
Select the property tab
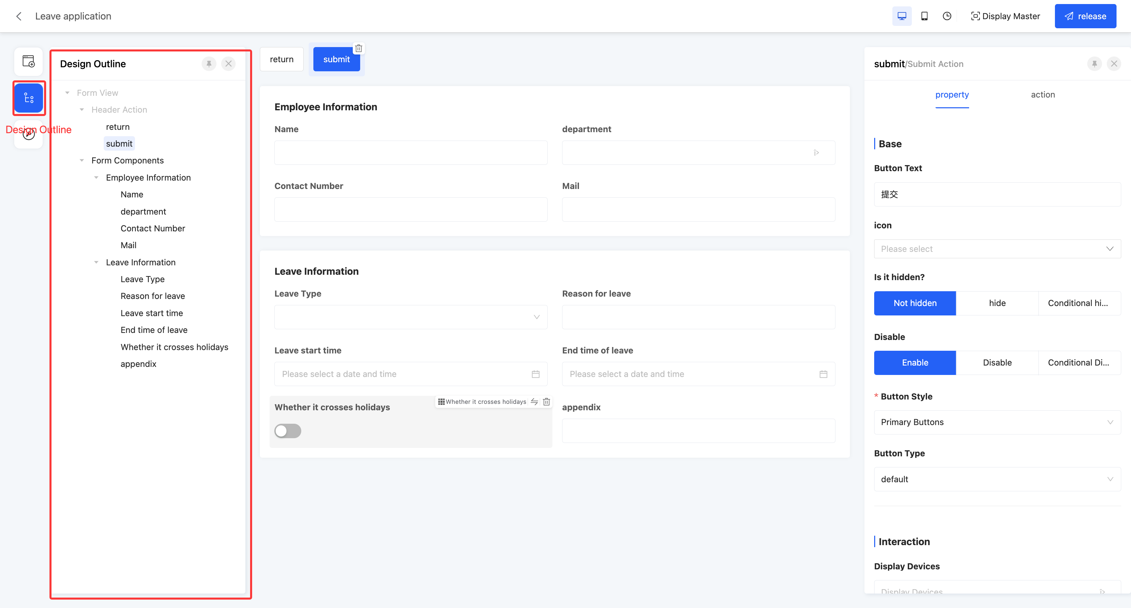[x=952, y=95]
